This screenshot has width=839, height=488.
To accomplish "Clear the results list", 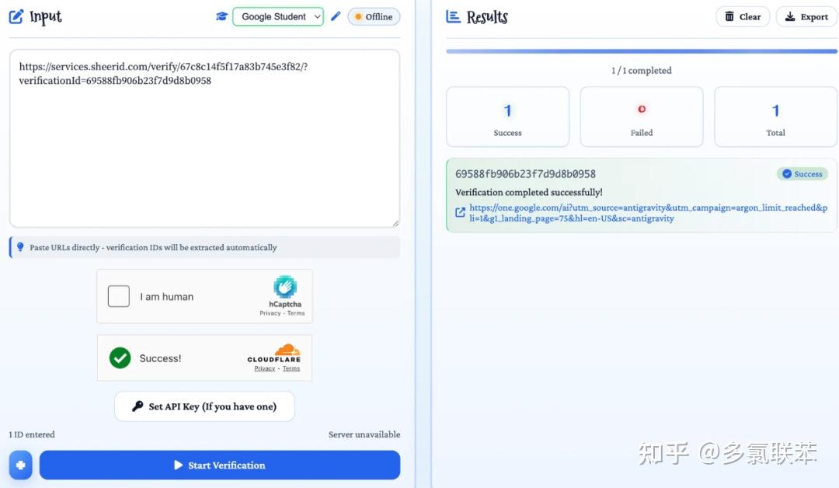I will [742, 16].
